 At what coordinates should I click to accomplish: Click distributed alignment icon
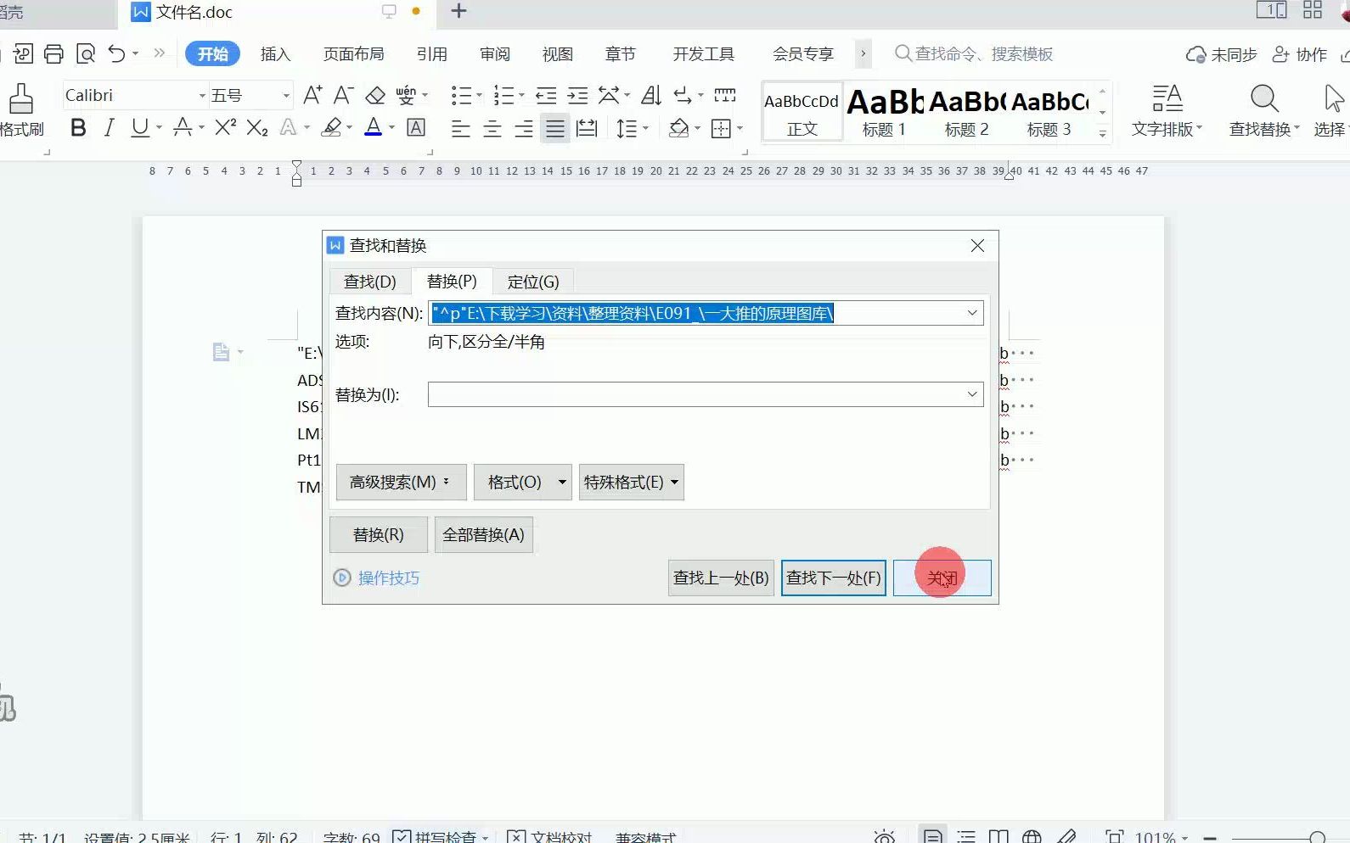point(587,129)
